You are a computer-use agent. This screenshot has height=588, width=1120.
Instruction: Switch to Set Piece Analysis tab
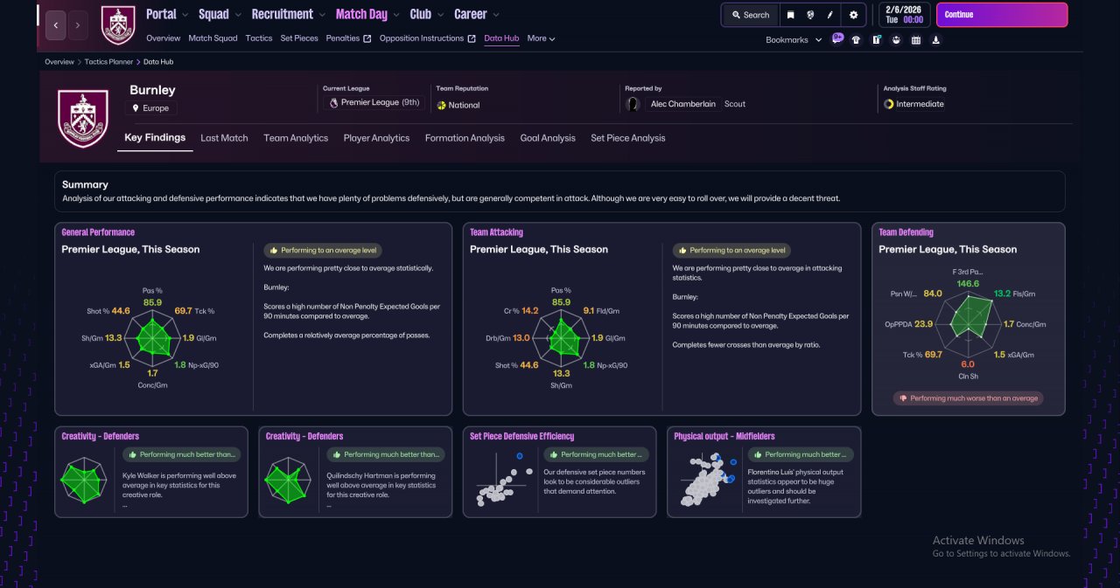[x=628, y=138]
